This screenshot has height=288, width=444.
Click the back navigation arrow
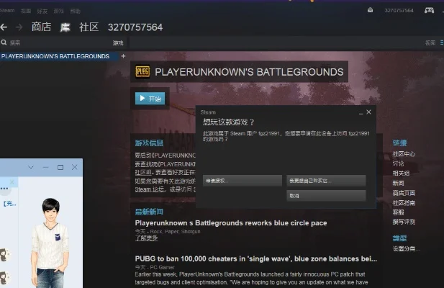point(4,27)
